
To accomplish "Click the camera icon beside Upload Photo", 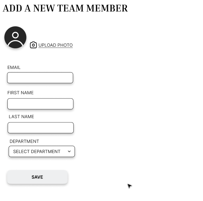I will (x=33, y=45).
